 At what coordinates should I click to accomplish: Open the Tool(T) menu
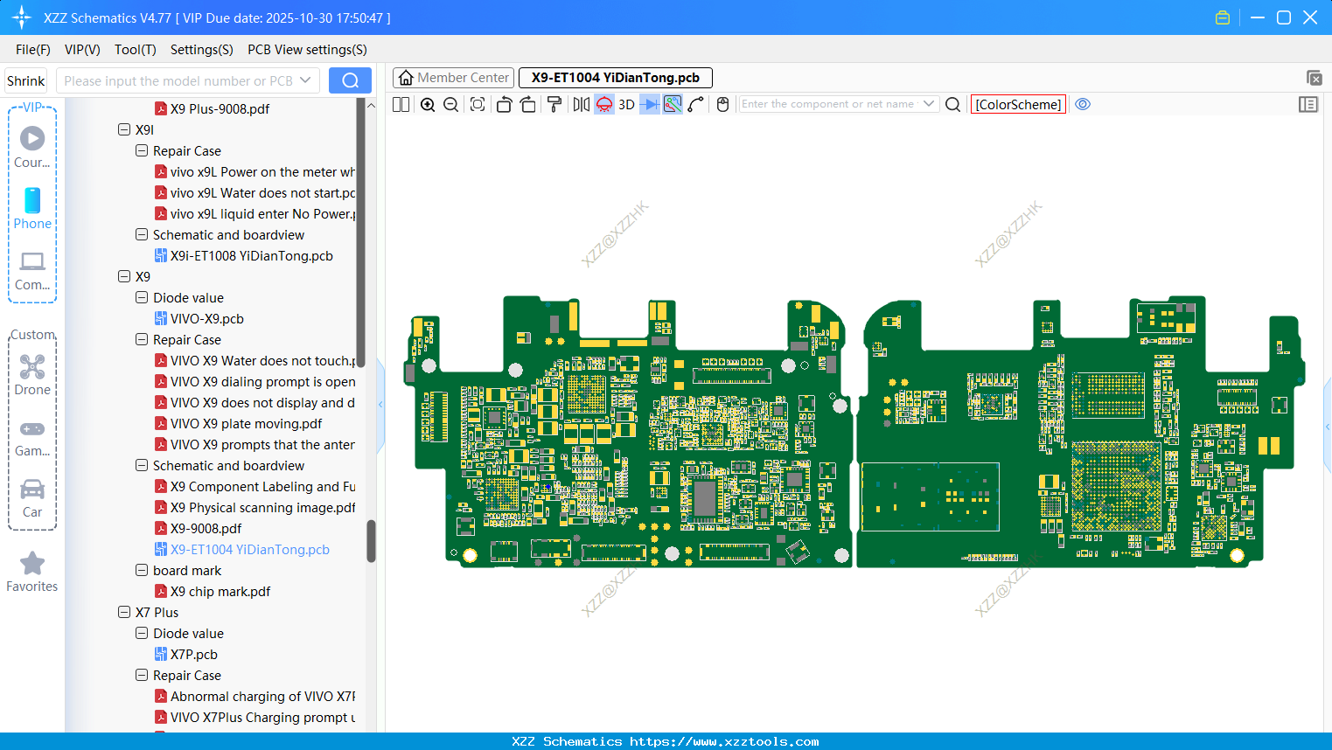click(135, 50)
